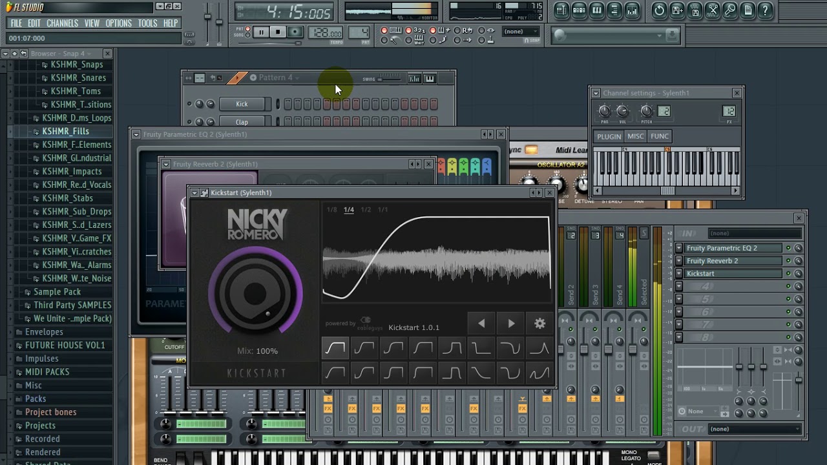
Task: Arm the transport record button
Action: [x=295, y=32]
